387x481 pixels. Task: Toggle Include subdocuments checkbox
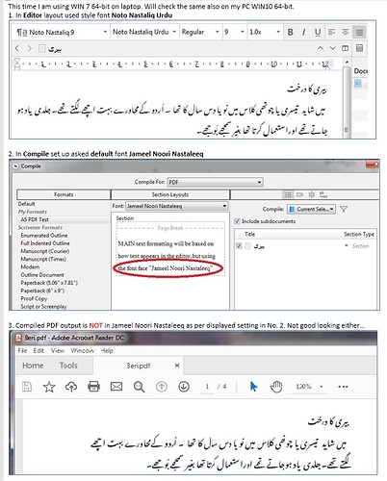click(237, 221)
